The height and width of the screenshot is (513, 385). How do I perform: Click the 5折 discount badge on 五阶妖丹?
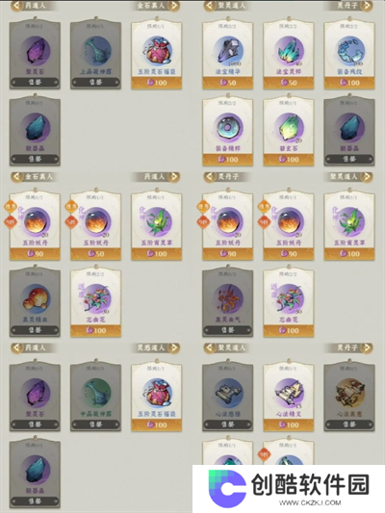click(x=70, y=221)
